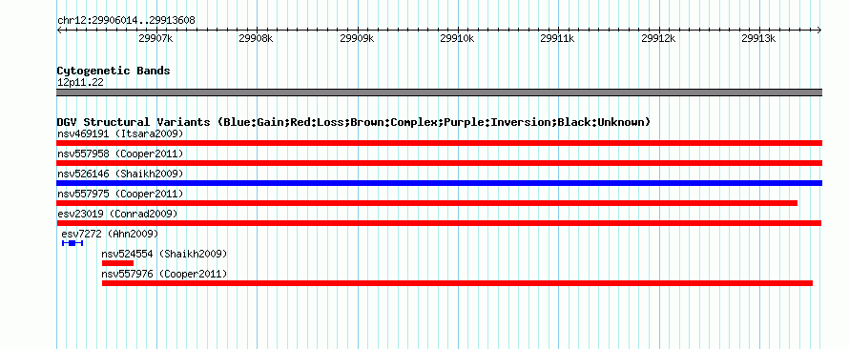Image resolution: width=849 pixels, height=349 pixels.
Task: Click the blue gain bar for nsv526146
Action: point(439,183)
